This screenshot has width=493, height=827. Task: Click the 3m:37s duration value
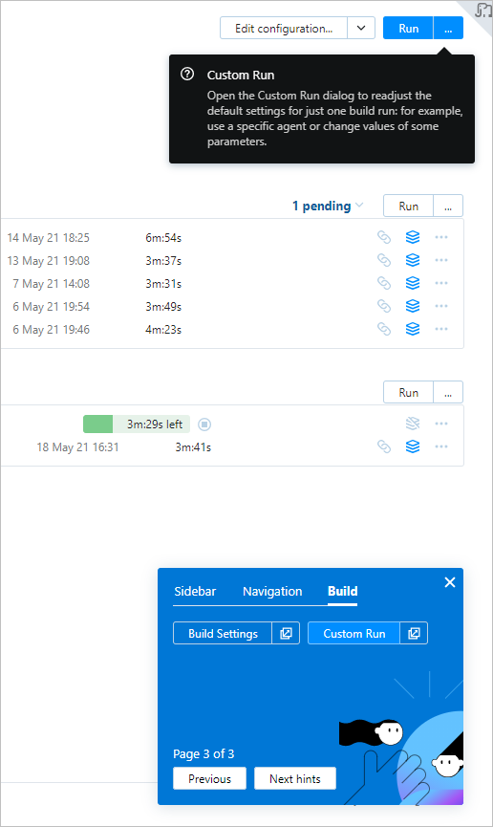point(163,261)
